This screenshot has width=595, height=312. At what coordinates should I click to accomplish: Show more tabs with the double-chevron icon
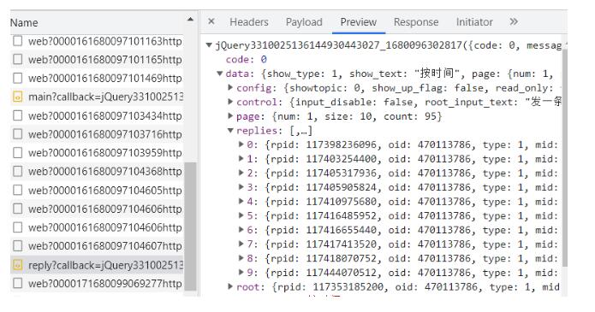tap(514, 21)
